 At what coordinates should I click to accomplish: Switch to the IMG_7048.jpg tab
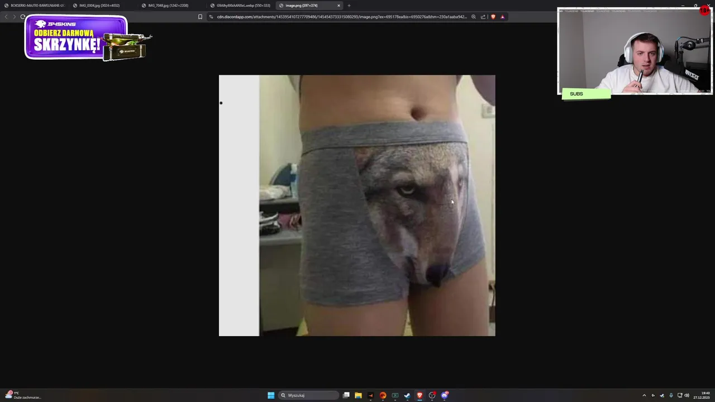point(172,6)
